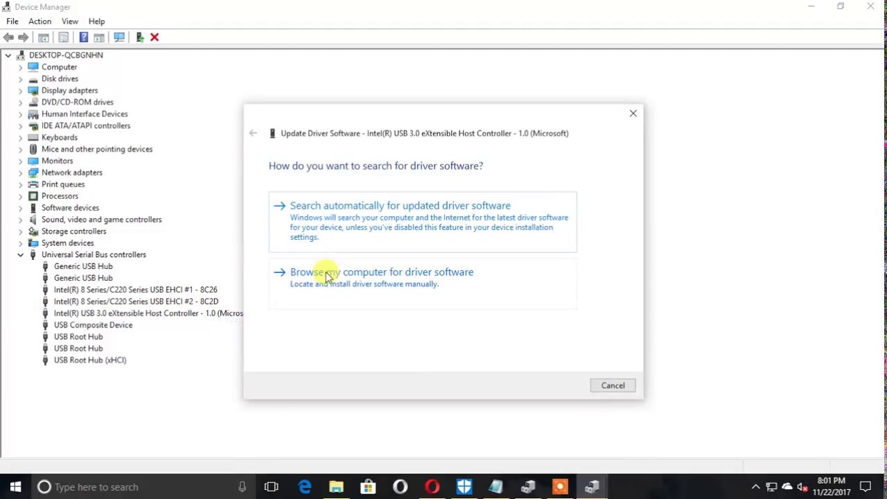Click the orange app icon in taskbar
This screenshot has height=499, width=887.
[x=560, y=487]
